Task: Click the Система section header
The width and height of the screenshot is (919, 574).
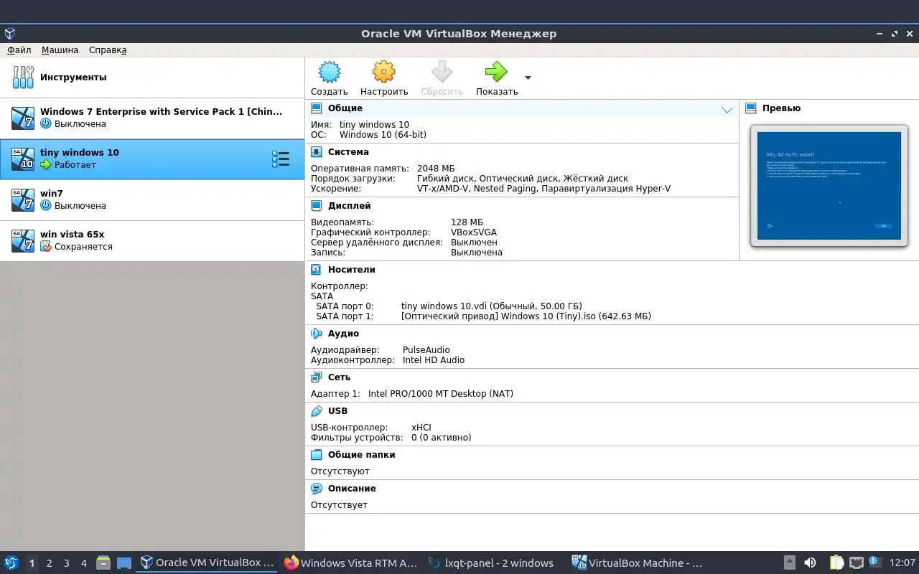Action: coord(348,152)
